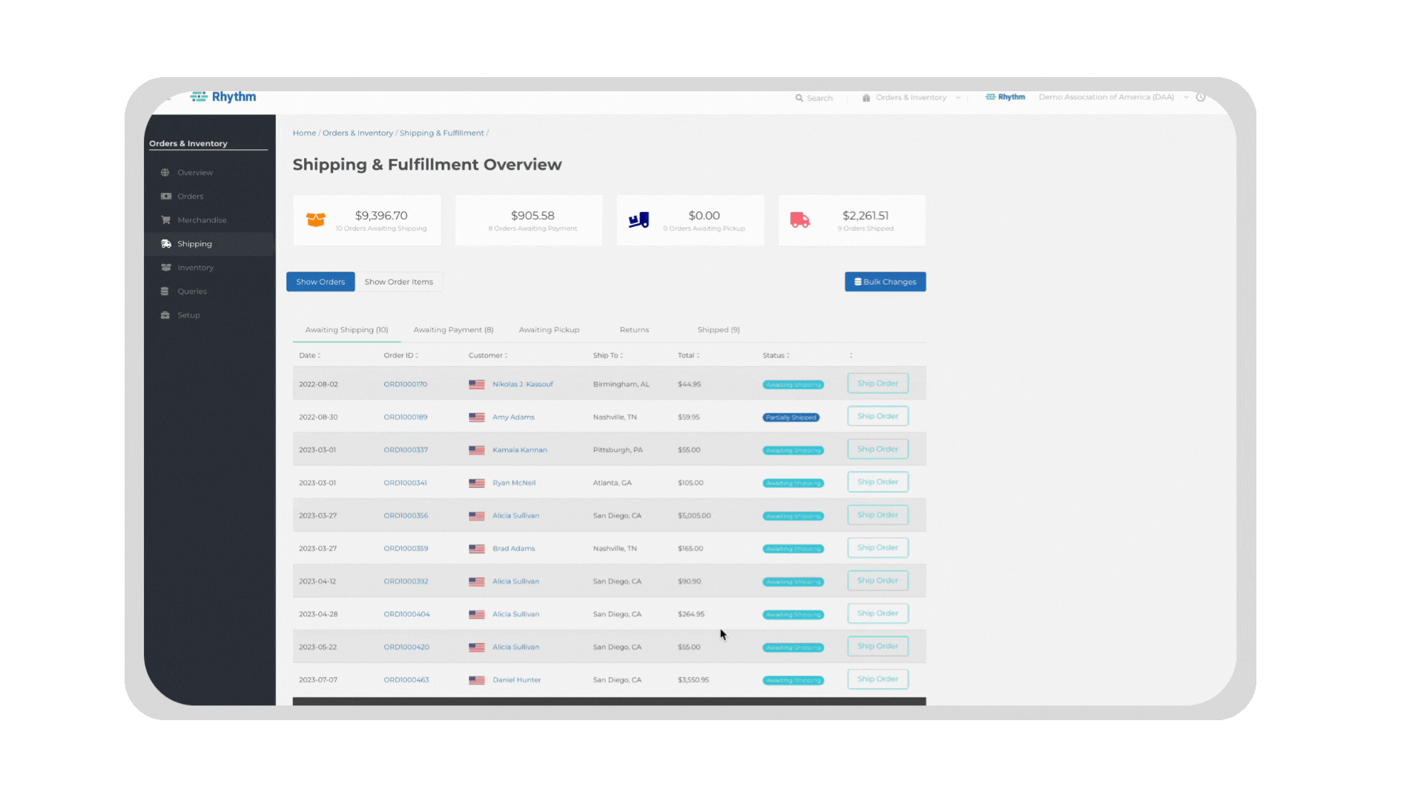Click the Partially Shipped status badge
Screen dimensions: 1424x801
tap(791, 418)
